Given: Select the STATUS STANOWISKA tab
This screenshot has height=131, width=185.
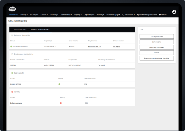Looking at the screenshot, I should pyautogui.click(x=40, y=29).
